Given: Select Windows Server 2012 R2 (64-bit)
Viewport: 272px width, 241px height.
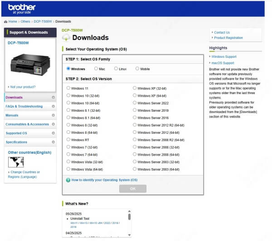Looking at the screenshot, I should [x=135, y=125].
